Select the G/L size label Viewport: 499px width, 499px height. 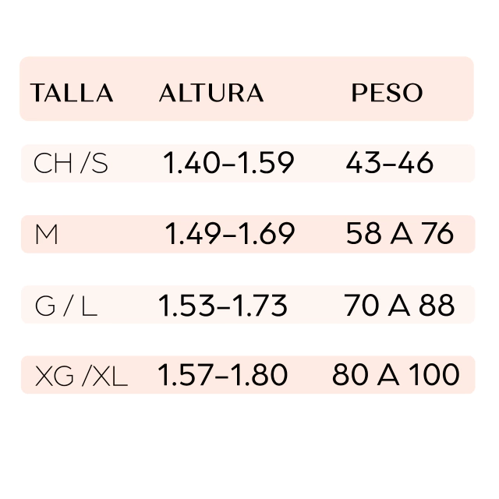coord(66,306)
